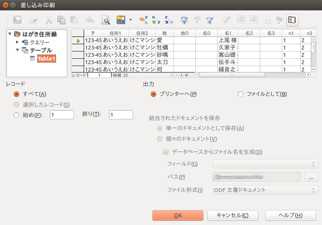
Task: Click the cell containing 嵩山礎
Action: (228, 55)
